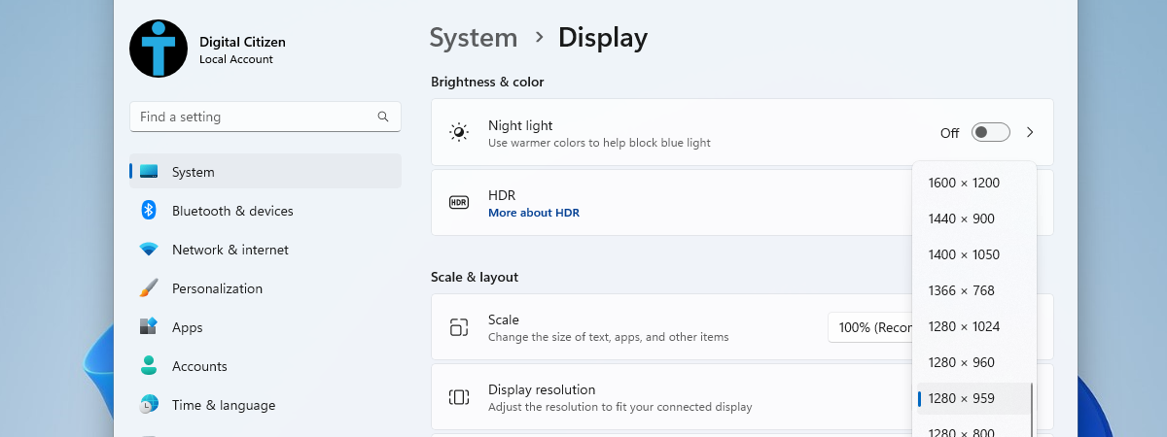The height and width of the screenshot is (437, 1167).
Task: Go back to System in breadcrumb
Action: [x=473, y=38]
